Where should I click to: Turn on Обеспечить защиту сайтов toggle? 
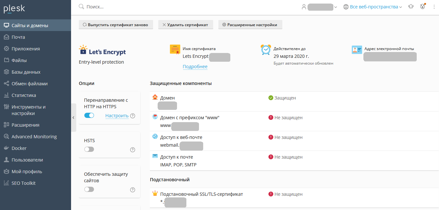[x=89, y=189]
